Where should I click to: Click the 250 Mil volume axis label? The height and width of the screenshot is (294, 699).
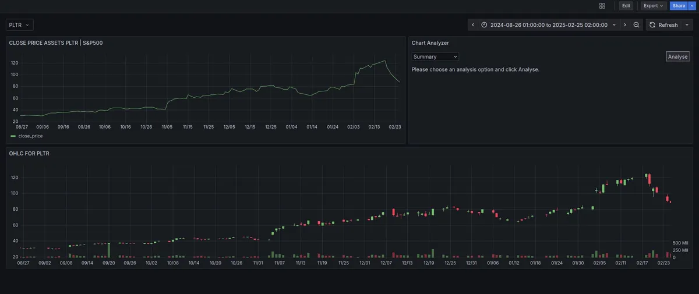680,250
